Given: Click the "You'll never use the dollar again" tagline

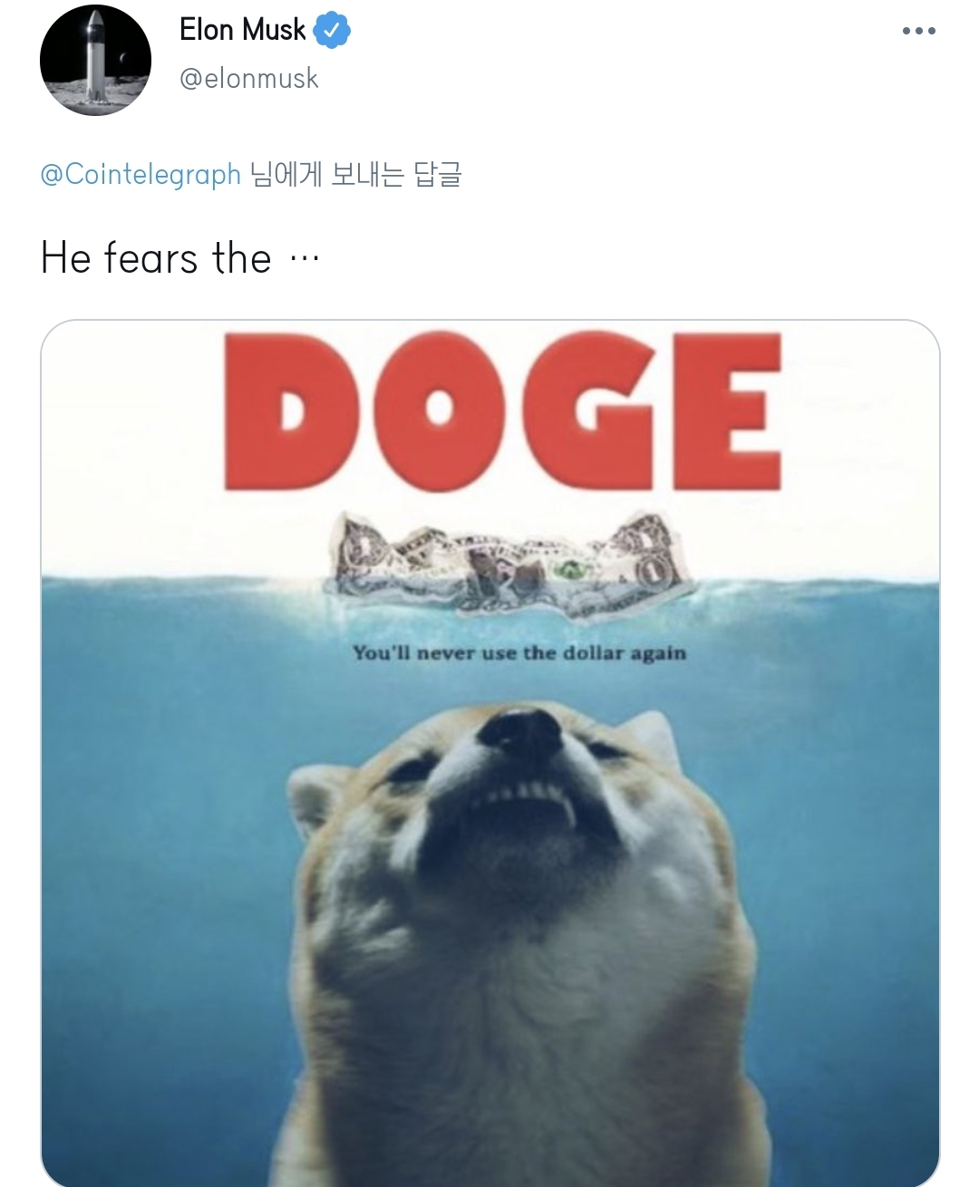Looking at the screenshot, I should tap(519, 652).
